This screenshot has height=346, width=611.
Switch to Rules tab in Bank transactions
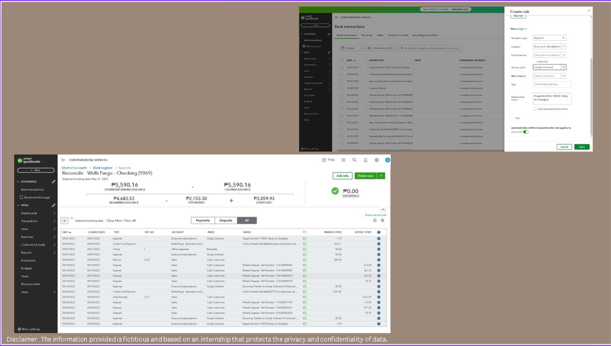pos(380,35)
